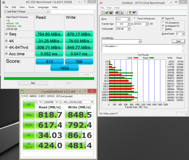Toggle the Acc.time checkbox in AS SSD
This screenshot has height=160, width=189.
tap(6, 54)
